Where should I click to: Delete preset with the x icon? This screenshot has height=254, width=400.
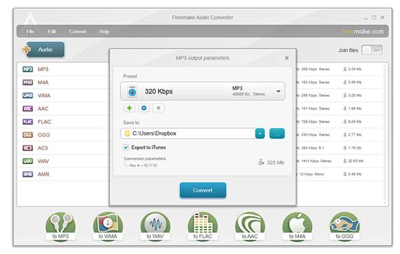158,108
